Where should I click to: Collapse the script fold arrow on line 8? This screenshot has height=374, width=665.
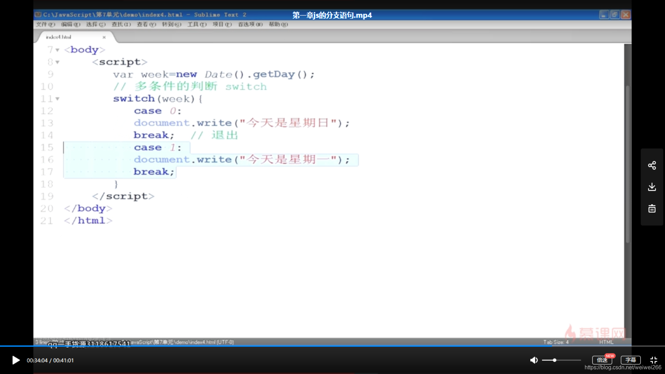(x=57, y=62)
